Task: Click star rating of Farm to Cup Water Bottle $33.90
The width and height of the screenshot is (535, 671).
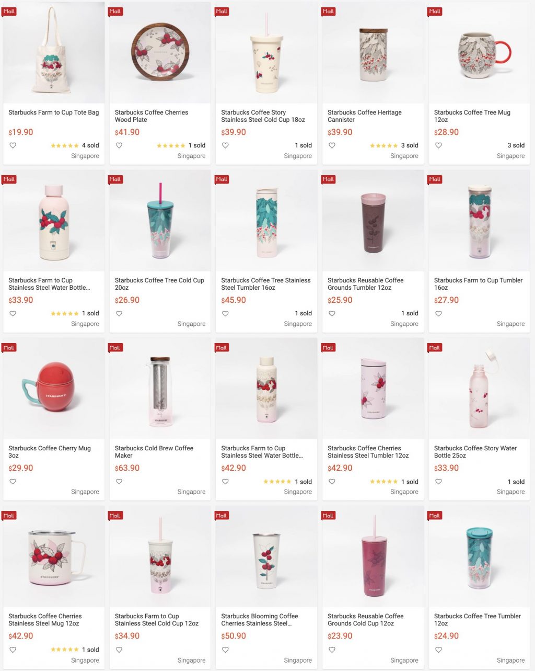Action: click(65, 314)
